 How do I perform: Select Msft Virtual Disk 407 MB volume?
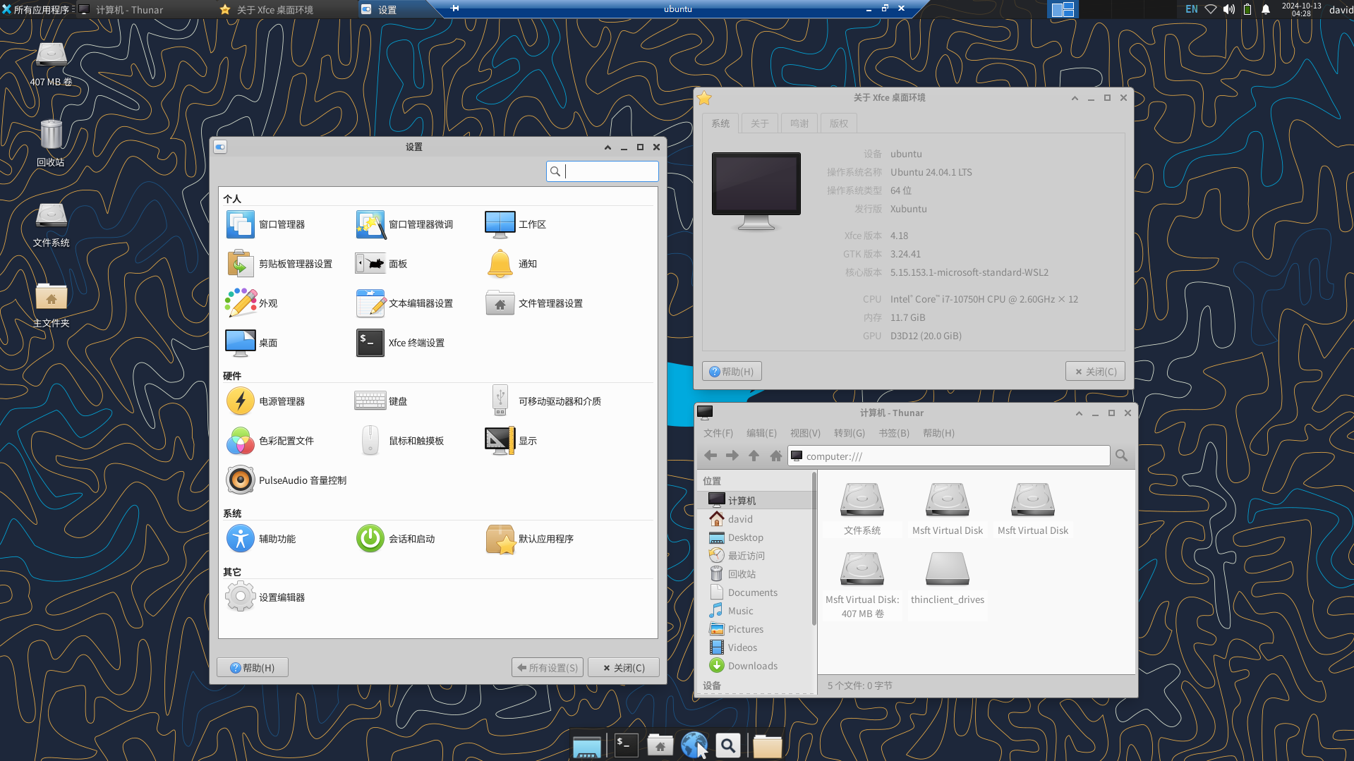pyautogui.click(x=862, y=585)
